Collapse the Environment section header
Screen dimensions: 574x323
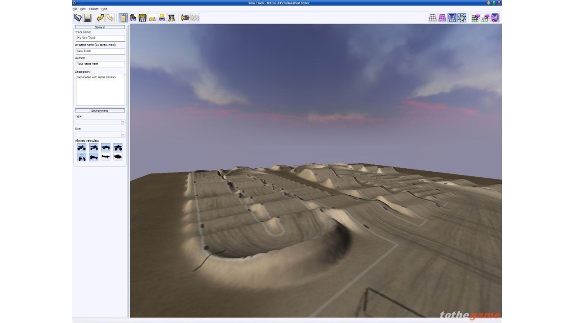click(x=100, y=111)
